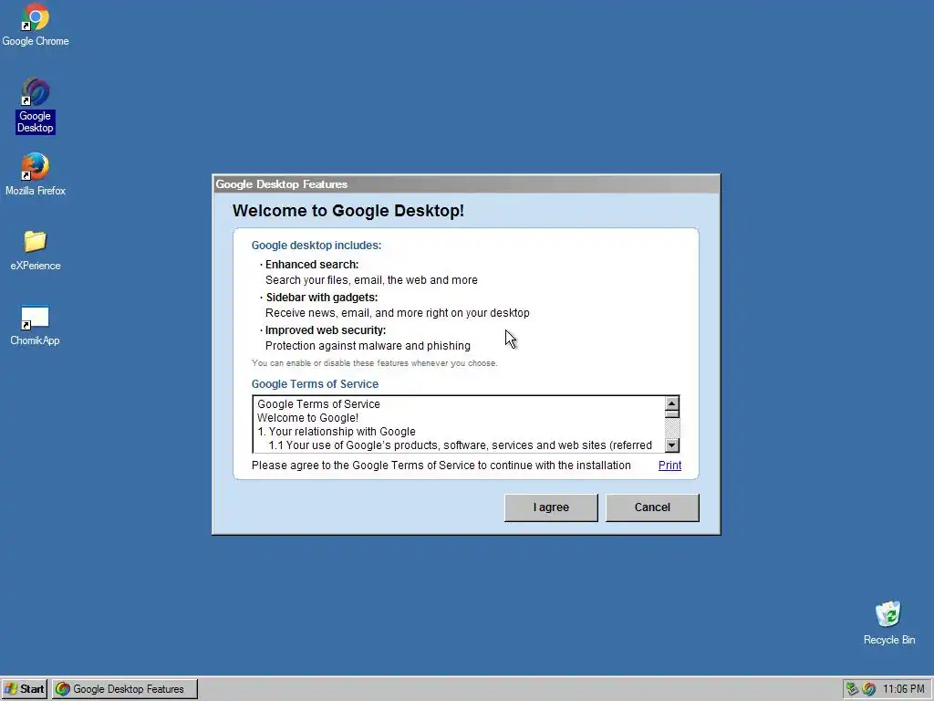Click 'Search your files, email, the web' text
This screenshot has width=934, height=701.
click(371, 280)
